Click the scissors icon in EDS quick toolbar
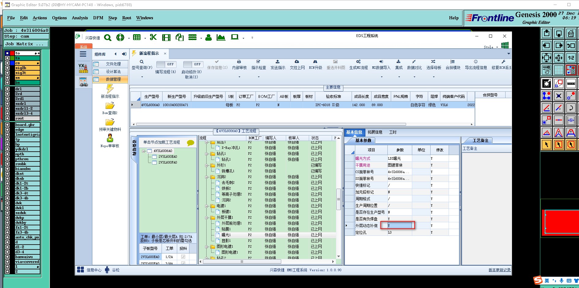579x288 pixels. [x=153, y=37]
